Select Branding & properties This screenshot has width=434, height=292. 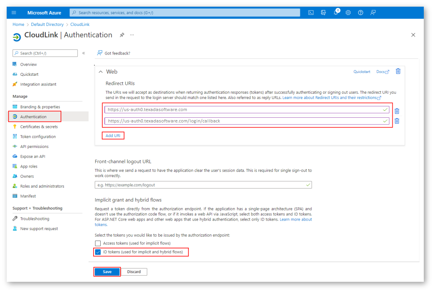click(x=40, y=107)
